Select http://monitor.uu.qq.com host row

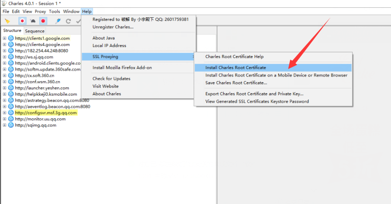[40, 119]
